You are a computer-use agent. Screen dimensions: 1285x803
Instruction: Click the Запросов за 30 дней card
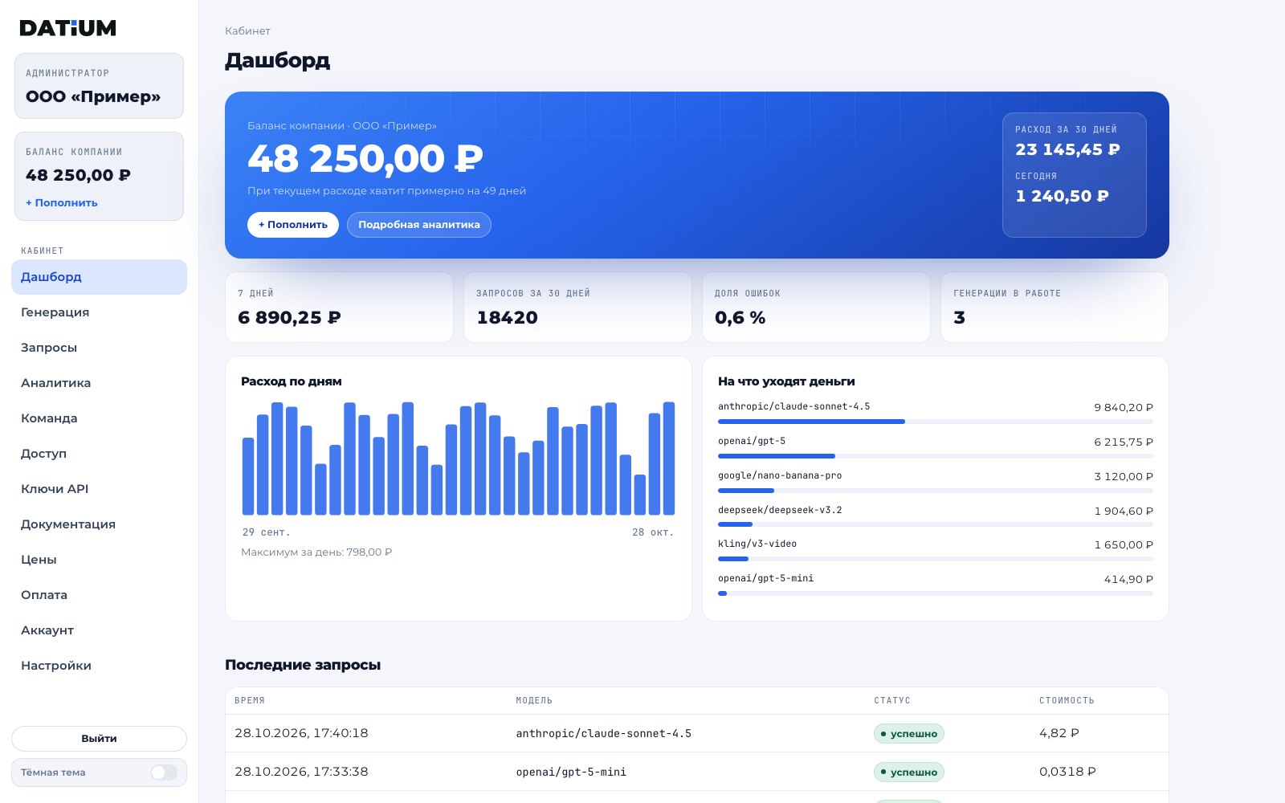click(577, 308)
